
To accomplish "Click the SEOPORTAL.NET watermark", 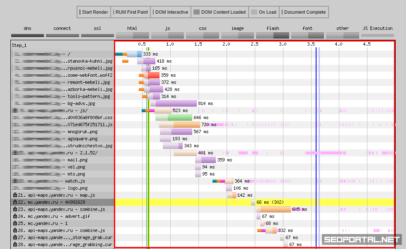I will (x=361, y=240).
